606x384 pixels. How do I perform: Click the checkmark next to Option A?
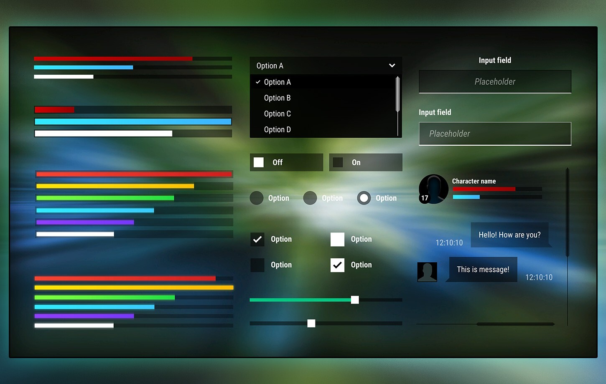(x=258, y=82)
